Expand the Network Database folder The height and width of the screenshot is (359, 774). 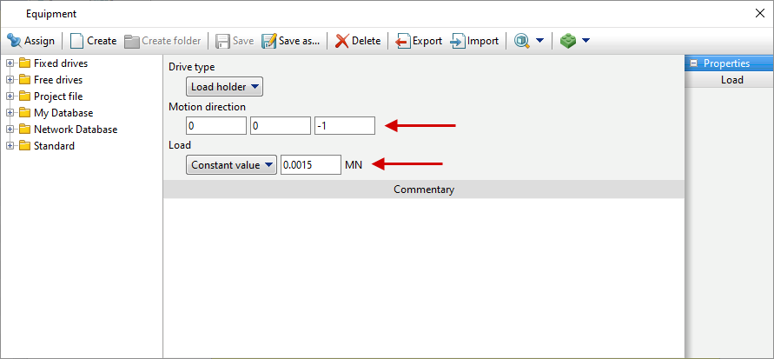[x=10, y=130]
